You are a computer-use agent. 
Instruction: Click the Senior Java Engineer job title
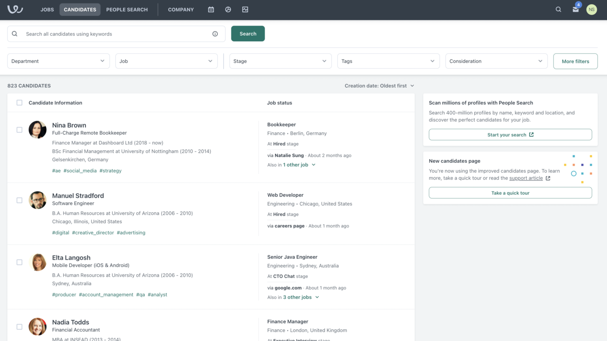click(x=292, y=257)
